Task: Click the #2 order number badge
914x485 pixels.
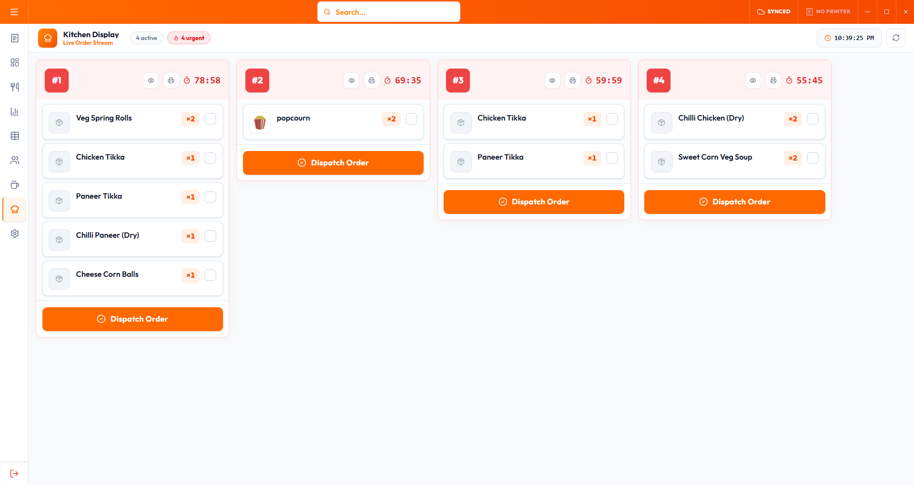Action: (257, 81)
